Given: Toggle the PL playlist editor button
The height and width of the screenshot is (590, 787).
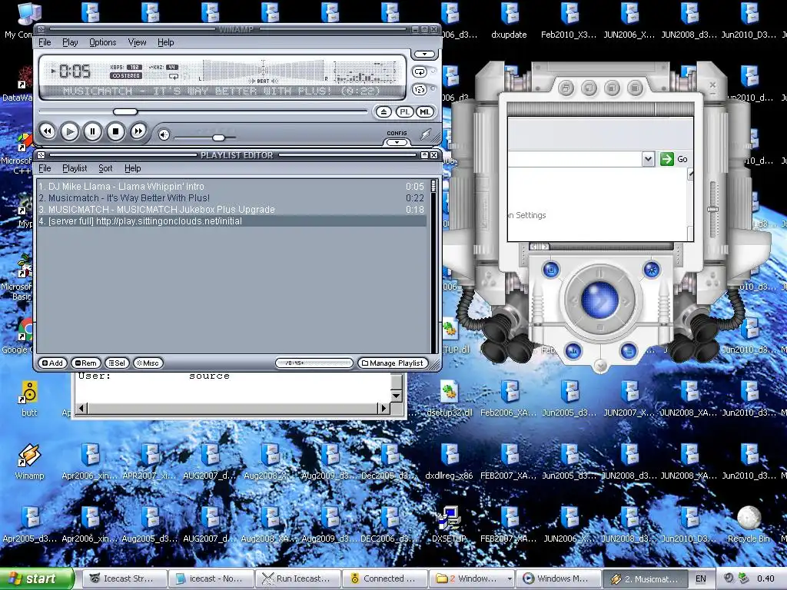Looking at the screenshot, I should point(404,112).
